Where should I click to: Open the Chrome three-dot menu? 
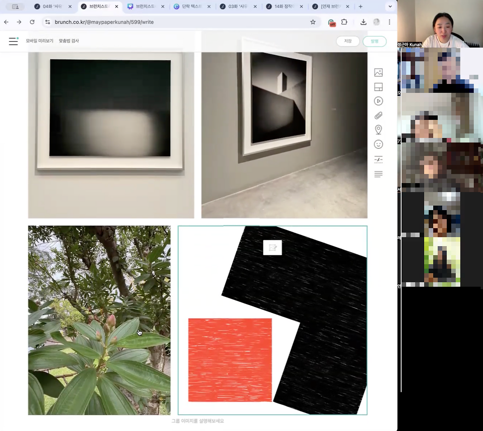[389, 22]
